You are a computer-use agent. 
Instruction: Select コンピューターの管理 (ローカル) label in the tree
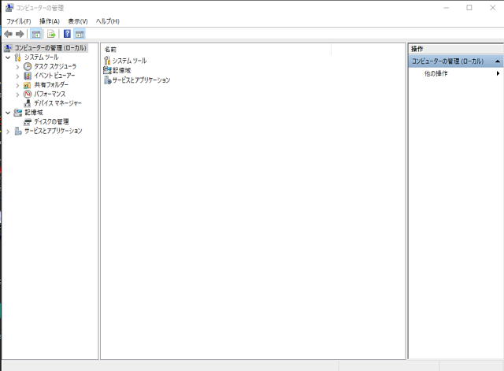[x=50, y=48]
